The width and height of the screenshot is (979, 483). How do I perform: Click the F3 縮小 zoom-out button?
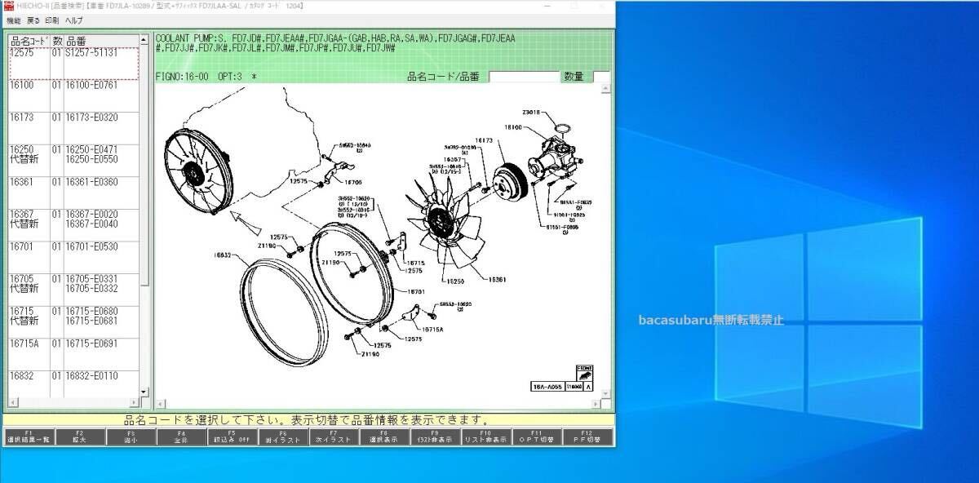coord(131,436)
